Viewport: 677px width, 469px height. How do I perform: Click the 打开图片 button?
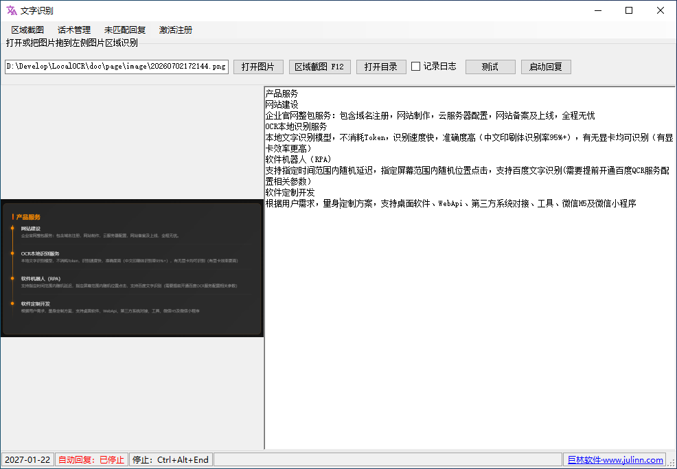(x=258, y=67)
